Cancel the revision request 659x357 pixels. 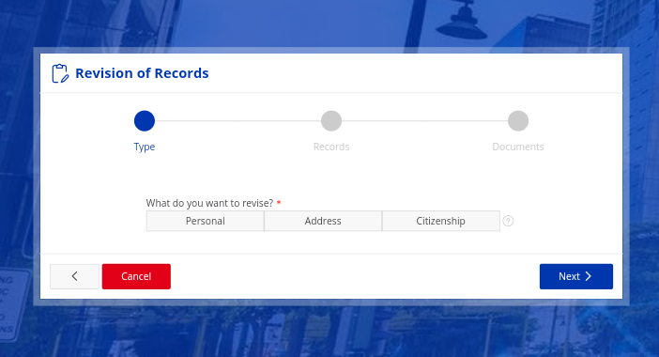(136, 276)
